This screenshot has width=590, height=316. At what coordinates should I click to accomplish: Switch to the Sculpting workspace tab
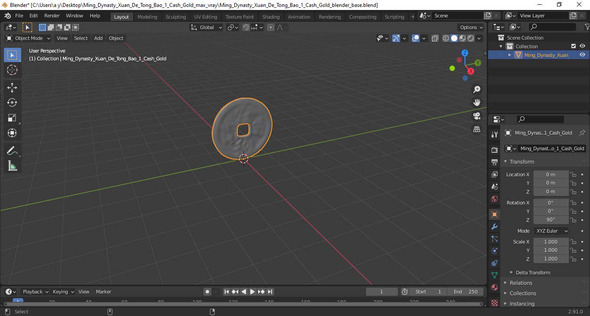[176, 17]
